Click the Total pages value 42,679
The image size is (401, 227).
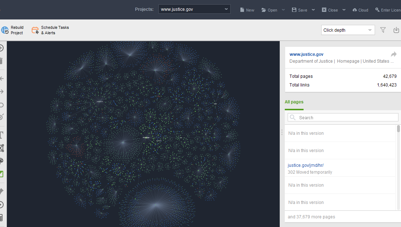point(390,76)
